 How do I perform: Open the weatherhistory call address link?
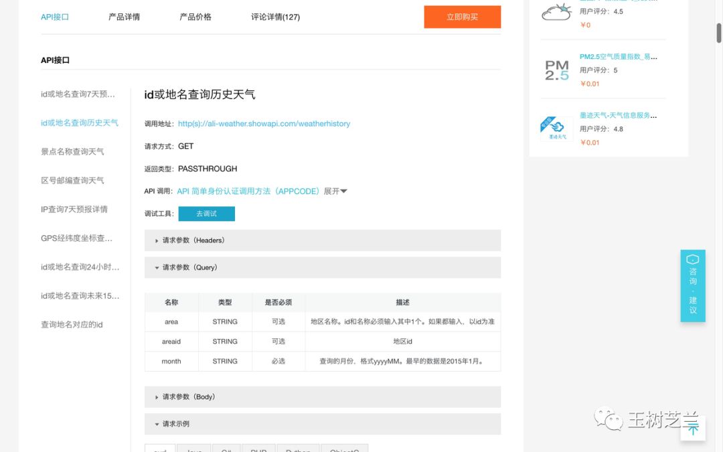coord(264,124)
